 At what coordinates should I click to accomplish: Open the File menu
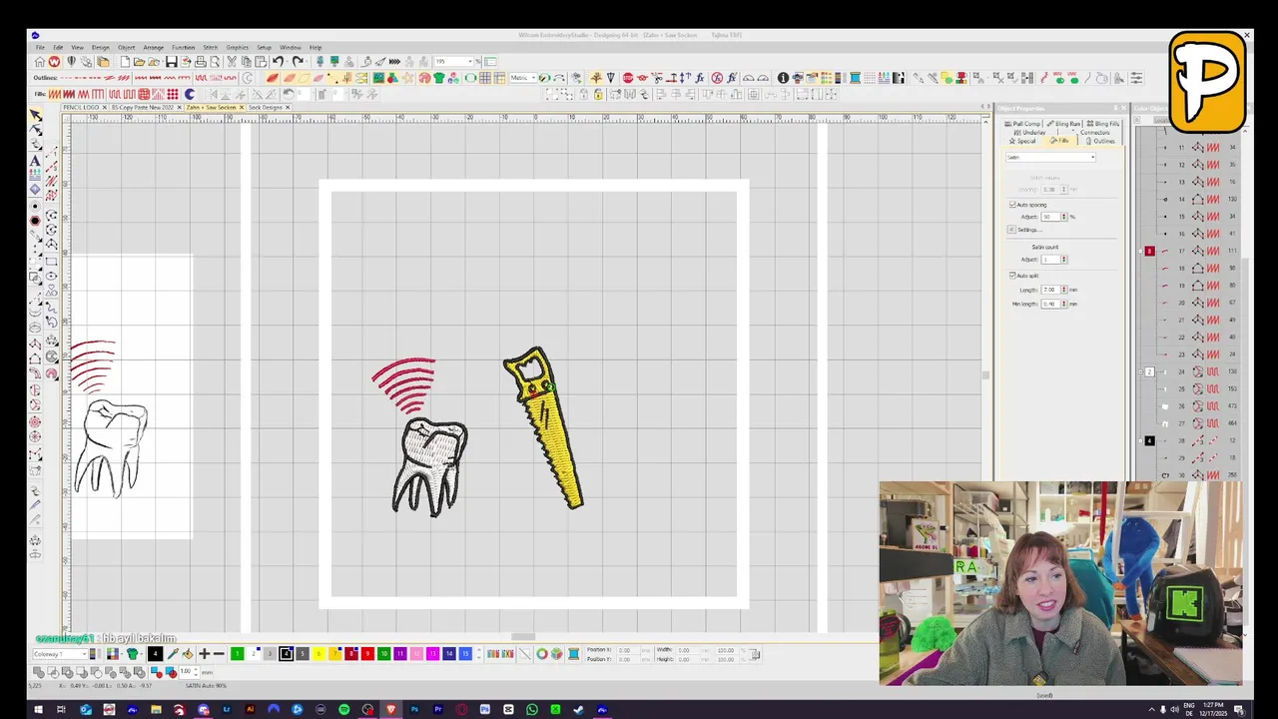pyautogui.click(x=41, y=47)
